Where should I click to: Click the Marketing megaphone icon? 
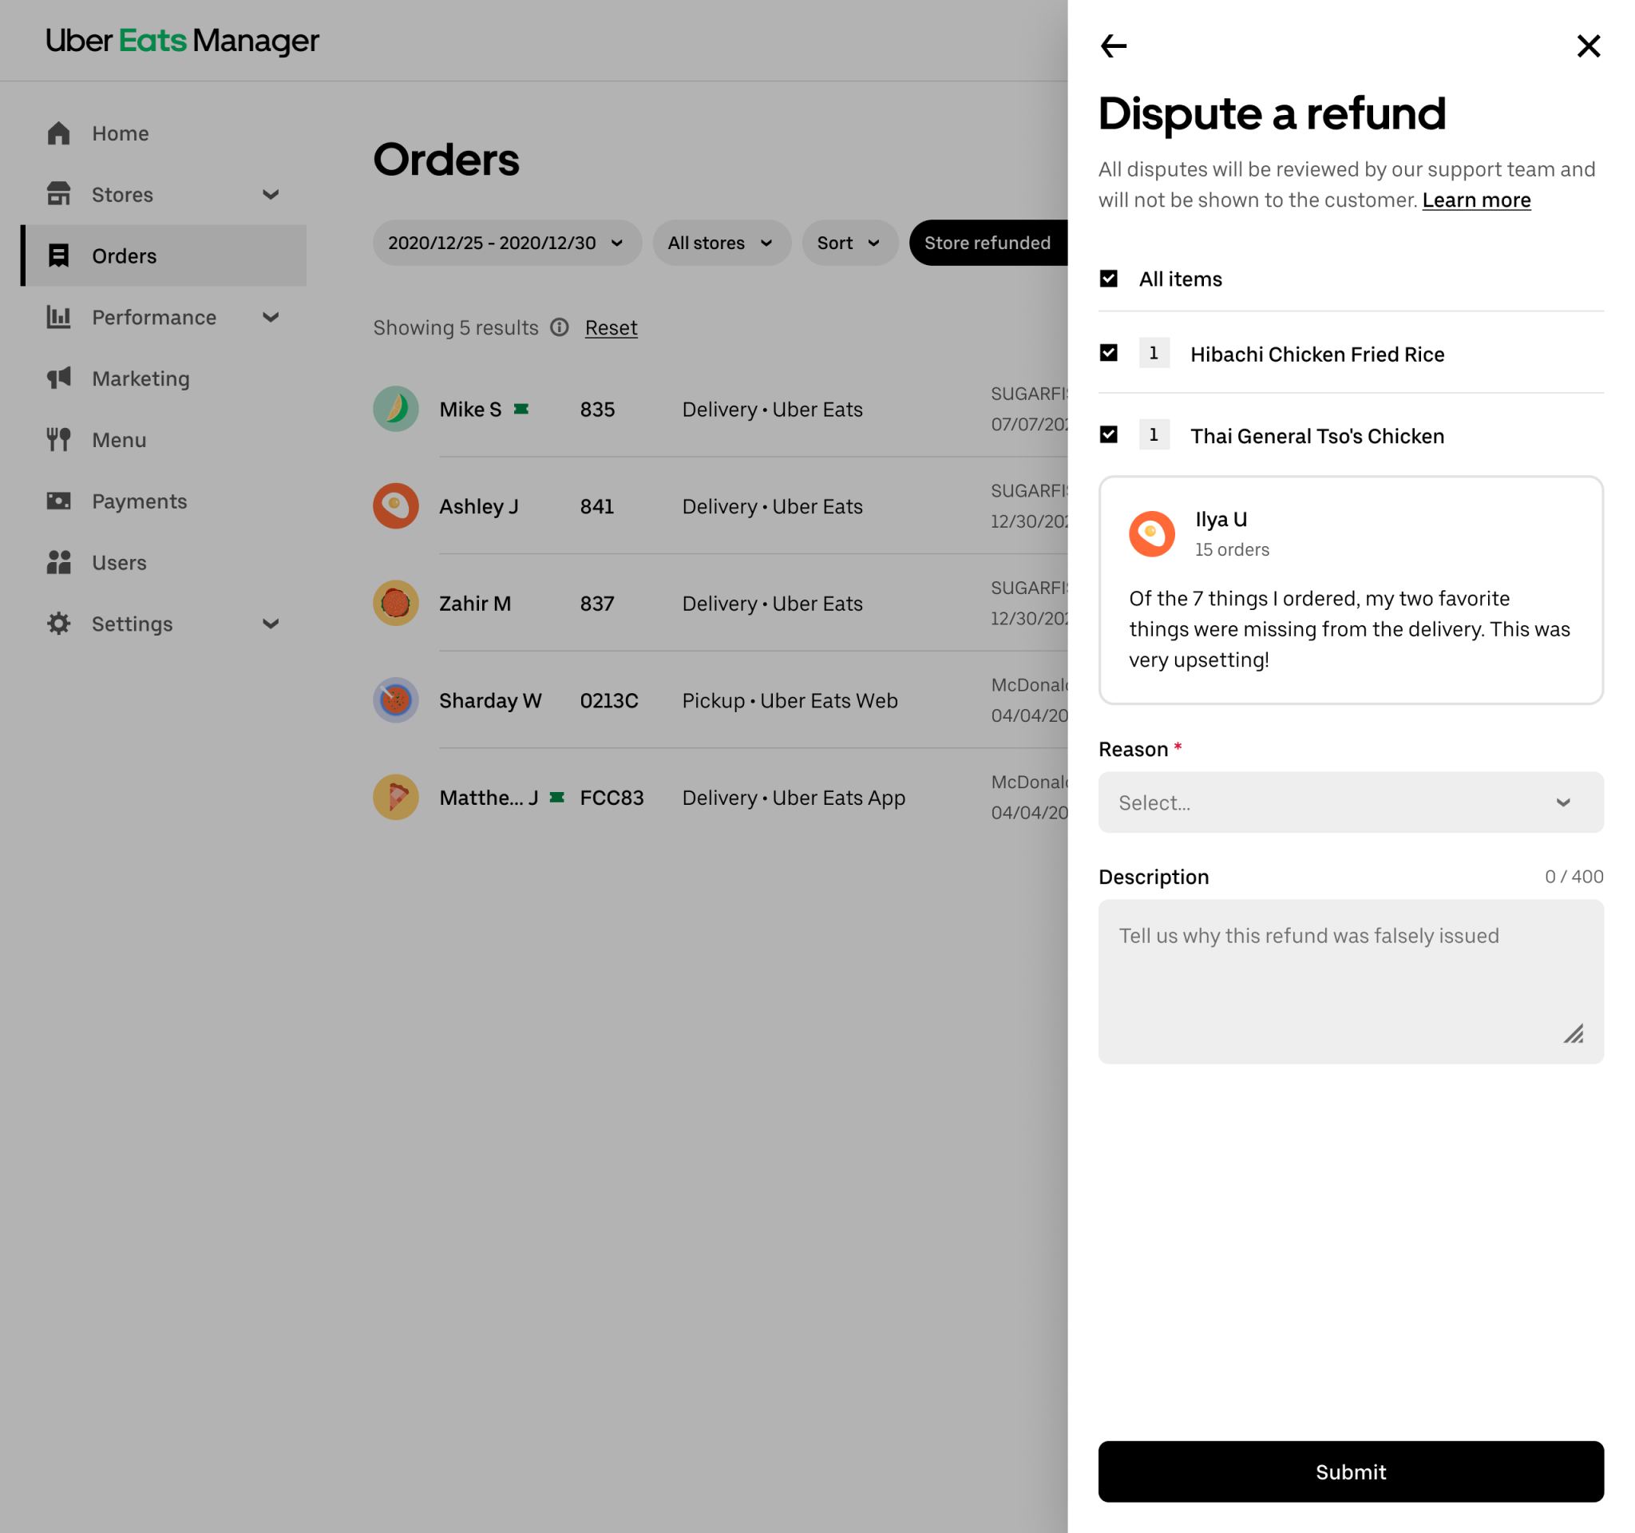point(59,378)
